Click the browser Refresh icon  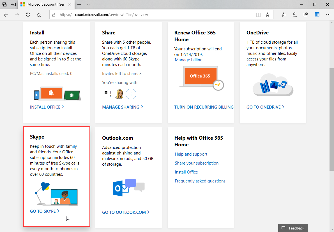point(28,15)
